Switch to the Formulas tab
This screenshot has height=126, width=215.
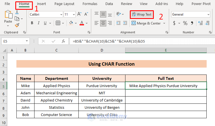(90, 4)
